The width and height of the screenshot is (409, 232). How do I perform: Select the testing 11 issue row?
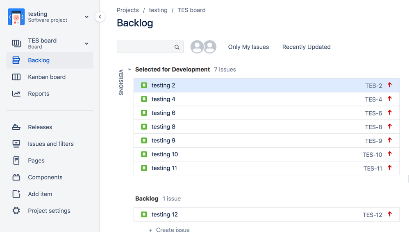(266, 168)
